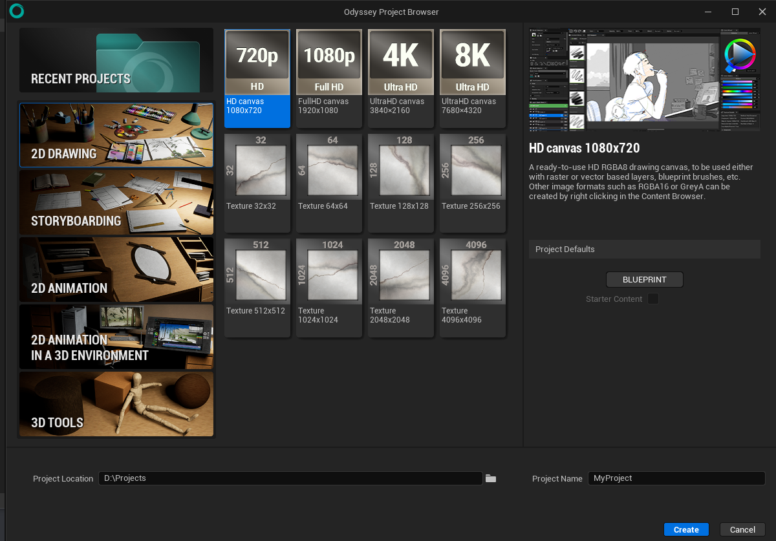Click the Cancel button
This screenshot has height=541, width=776.
pos(742,529)
